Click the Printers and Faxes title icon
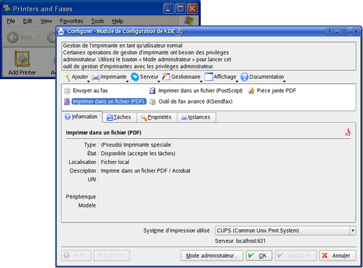 click(x=7, y=9)
